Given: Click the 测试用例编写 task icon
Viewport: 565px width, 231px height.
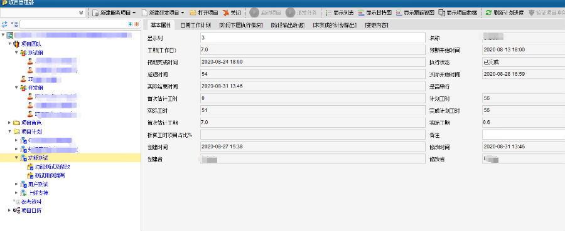Looking at the screenshot, I should coord(30,176).
